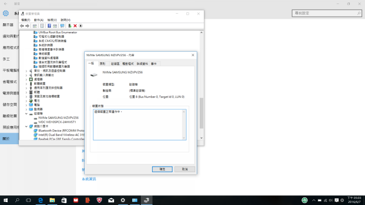The image size is (365, 205).
Task: Select NVMe SAMSUNG MZVPV256 in device tree
Action: click(58, 118)
